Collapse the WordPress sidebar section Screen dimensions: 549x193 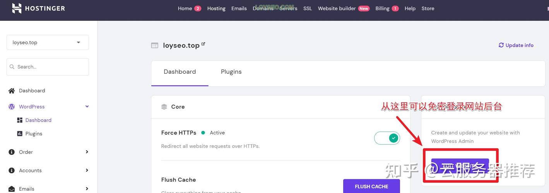(x=87, y=107)
